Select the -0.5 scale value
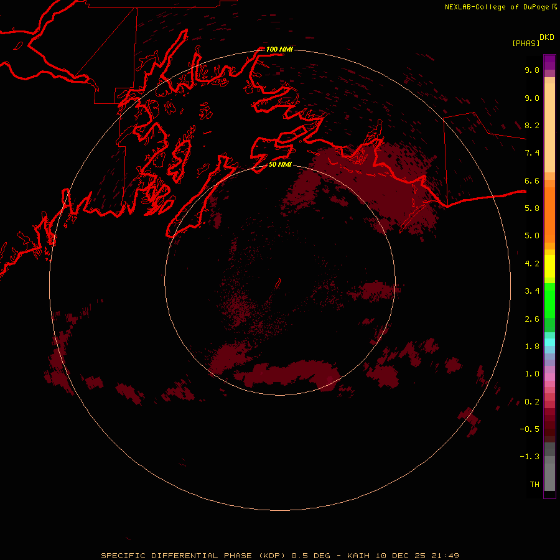Viewport: 560px width, 560px height. pyautogui.click(x=530, y=429)
